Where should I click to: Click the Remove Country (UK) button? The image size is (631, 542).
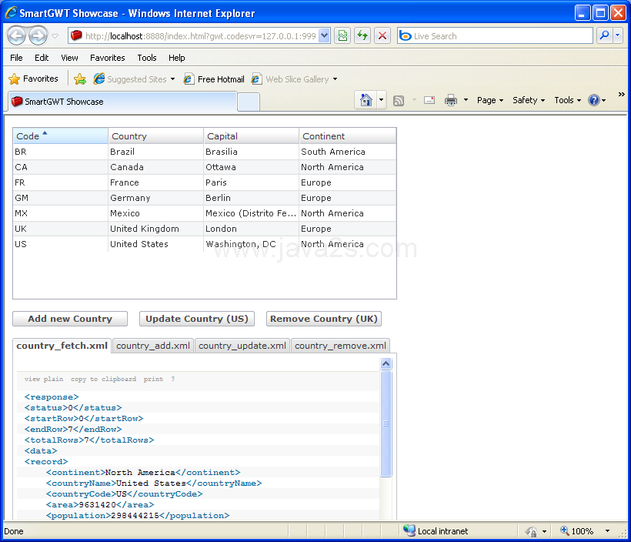pos(323,319)
